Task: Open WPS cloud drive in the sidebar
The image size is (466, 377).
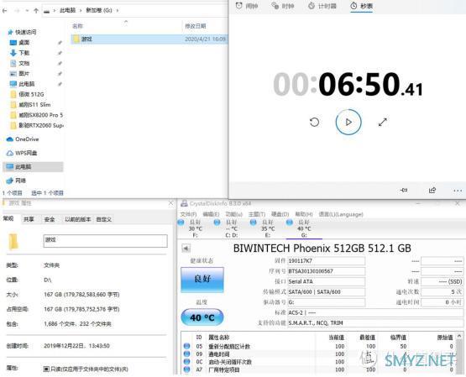Action: tap(23, 153)
